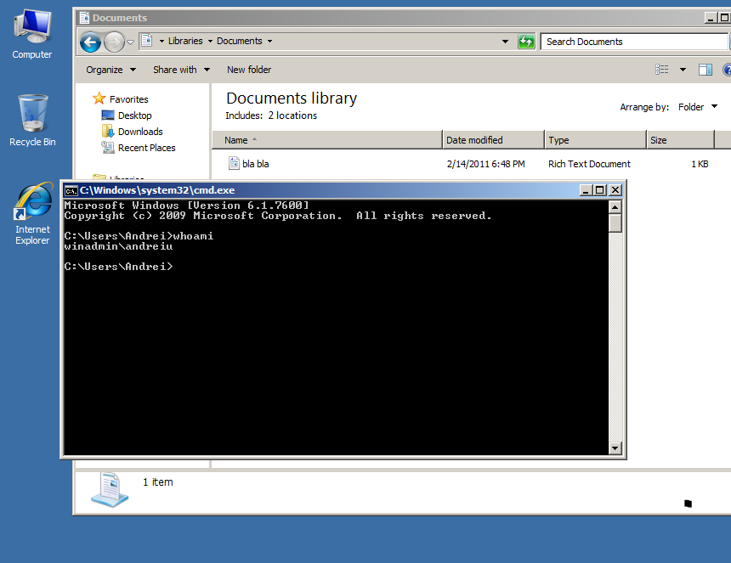Select Libraries in the address breadcrumb
Screen dimensions: 731x563
point(185,41)
